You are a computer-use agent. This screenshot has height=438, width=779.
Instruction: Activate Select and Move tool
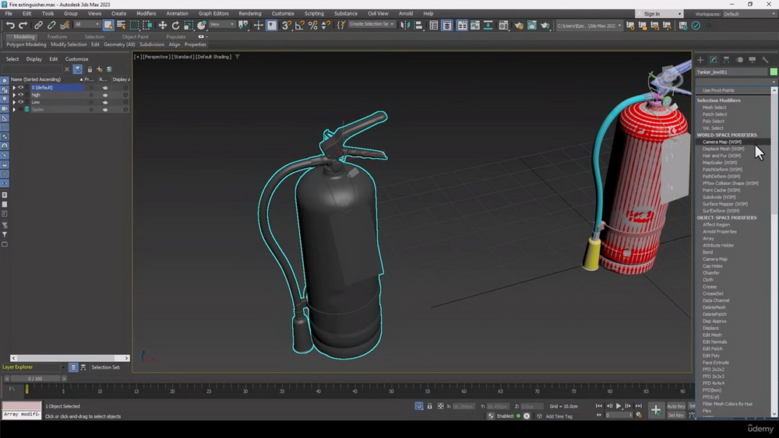point(163,26)
